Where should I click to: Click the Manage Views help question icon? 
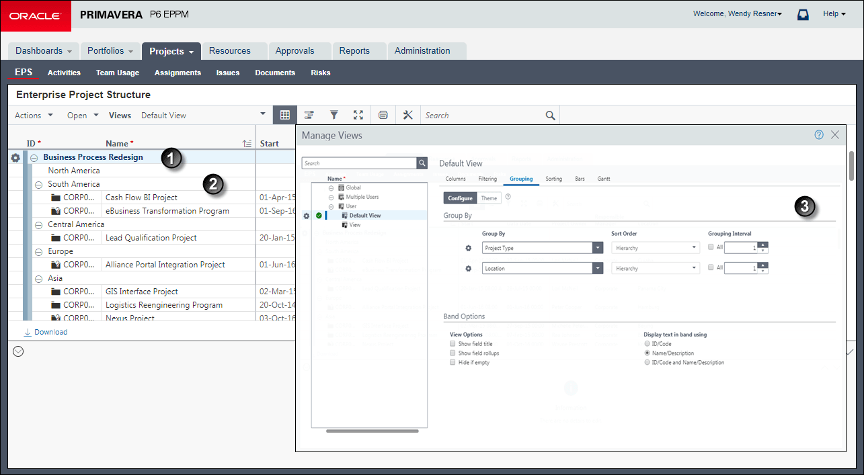point(819,134)
